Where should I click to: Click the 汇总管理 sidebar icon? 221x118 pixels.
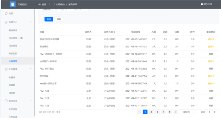6,69
